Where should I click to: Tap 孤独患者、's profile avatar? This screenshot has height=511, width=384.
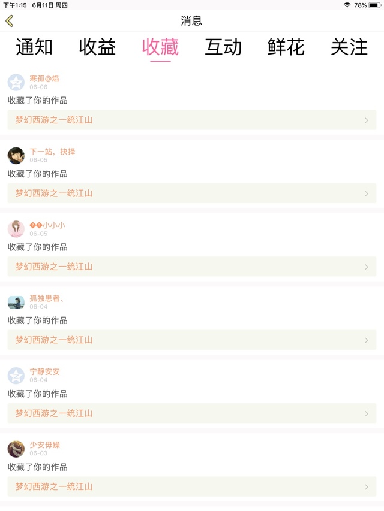(16, 302)
